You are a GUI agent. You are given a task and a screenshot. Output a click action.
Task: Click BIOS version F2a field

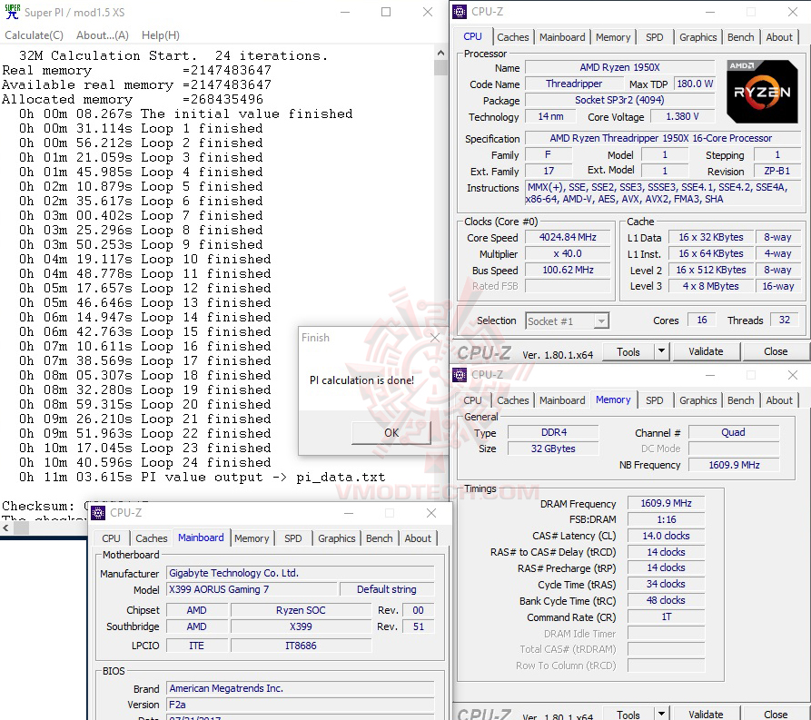click(x=300, y=705)
